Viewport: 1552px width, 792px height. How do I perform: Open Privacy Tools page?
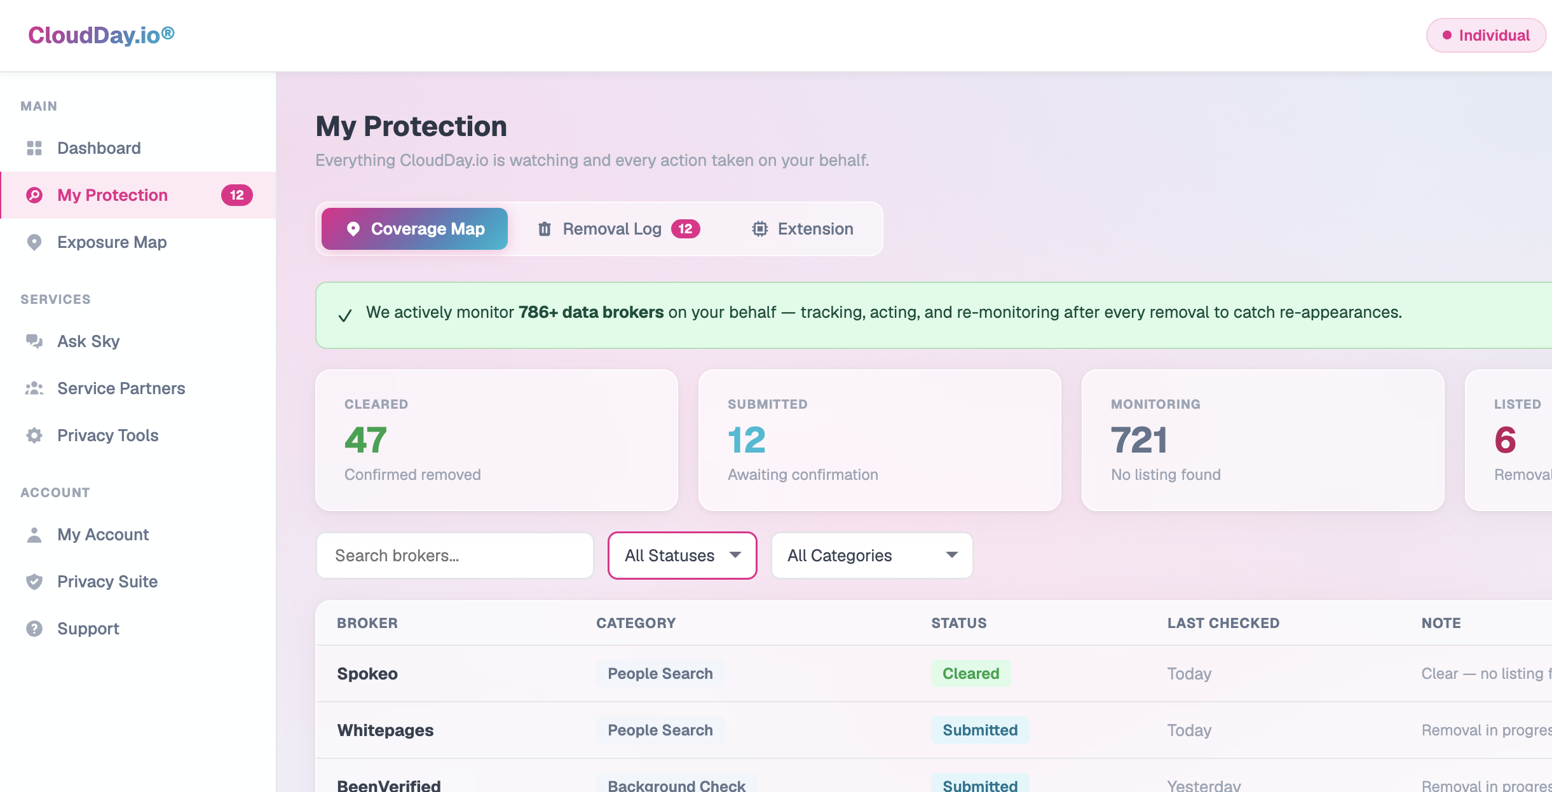tap(138, 435)
